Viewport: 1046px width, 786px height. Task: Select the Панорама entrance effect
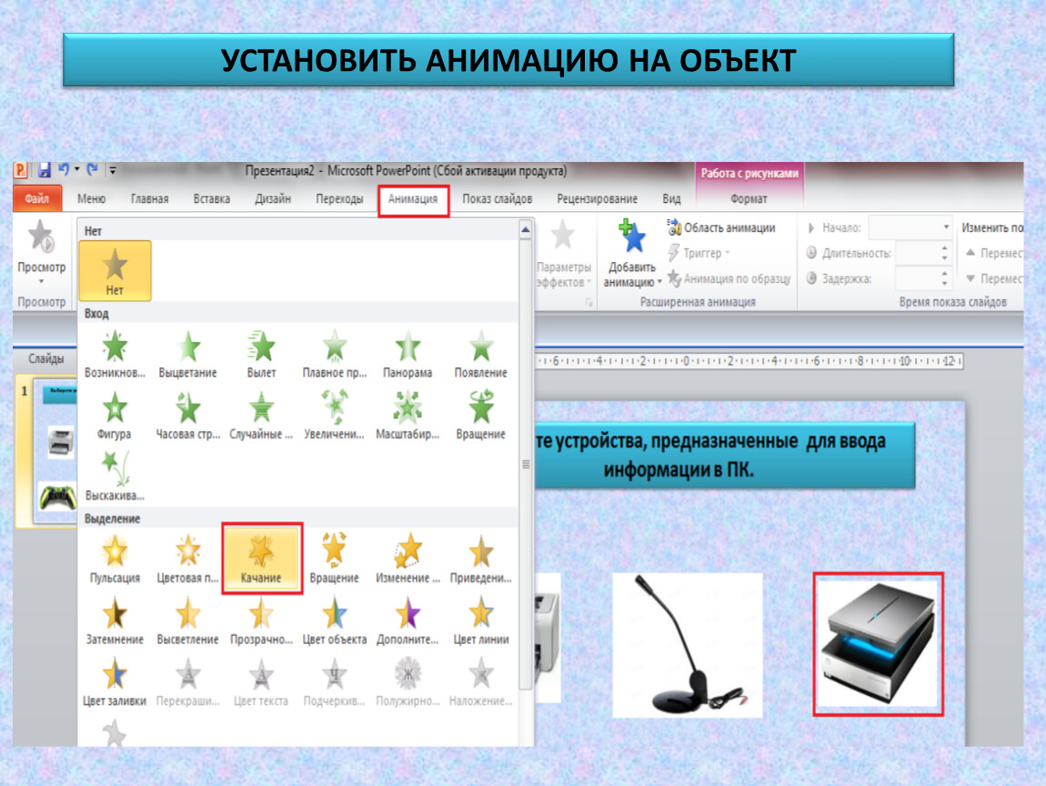(x=407, y=354)
